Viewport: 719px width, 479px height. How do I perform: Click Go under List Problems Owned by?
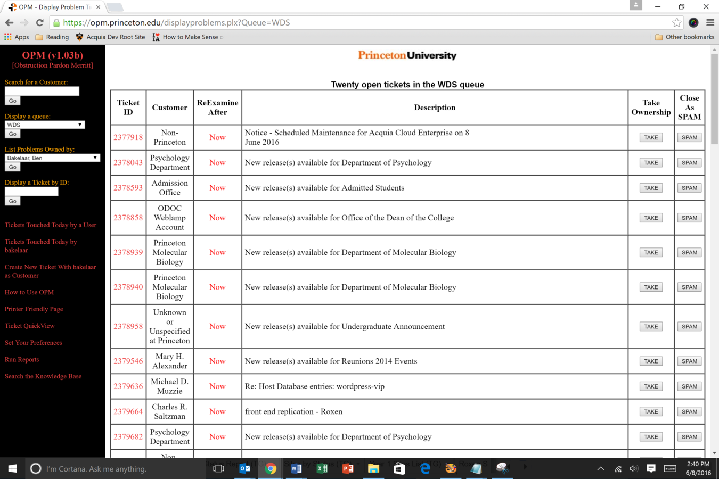pos(12,167)
